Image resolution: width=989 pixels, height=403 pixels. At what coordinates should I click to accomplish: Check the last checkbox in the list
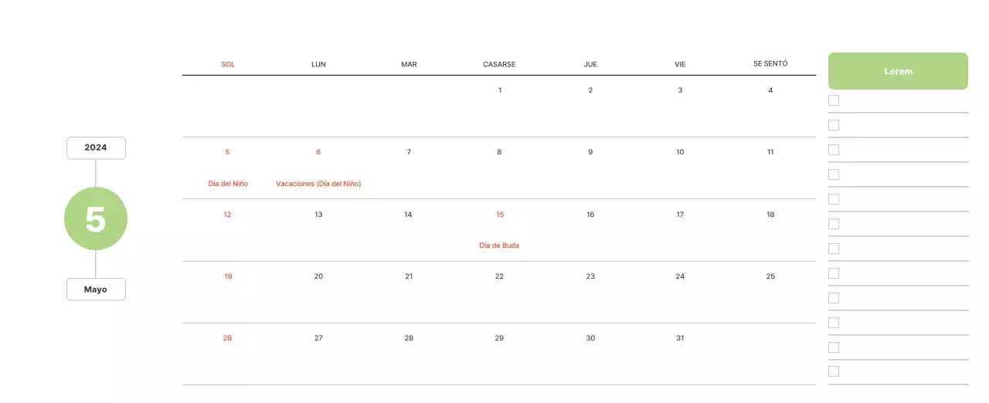(x=834, y=371)
